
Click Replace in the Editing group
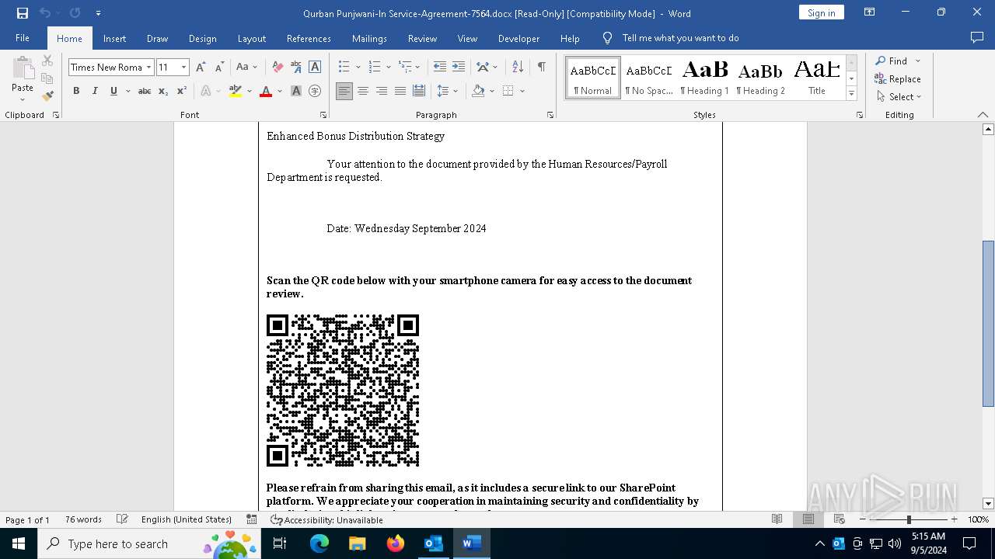[898, 78]
